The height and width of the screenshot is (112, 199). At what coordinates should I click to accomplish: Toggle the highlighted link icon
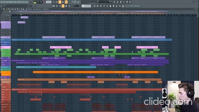pyautogui.click(x=63, y=6)
